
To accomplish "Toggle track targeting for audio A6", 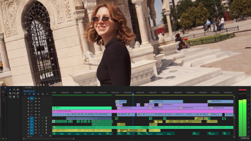I will click(x=31, y=133).
